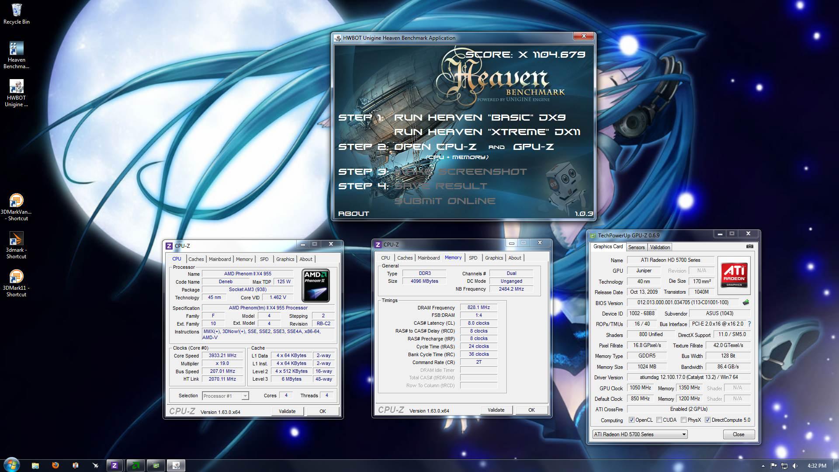Click Run Heaven "Basic" DX9
Viewport: 839px width, 472px height.
(480, 118)
